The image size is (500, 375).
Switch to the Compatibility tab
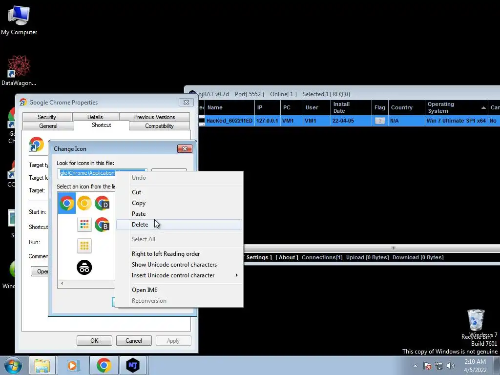160,126
